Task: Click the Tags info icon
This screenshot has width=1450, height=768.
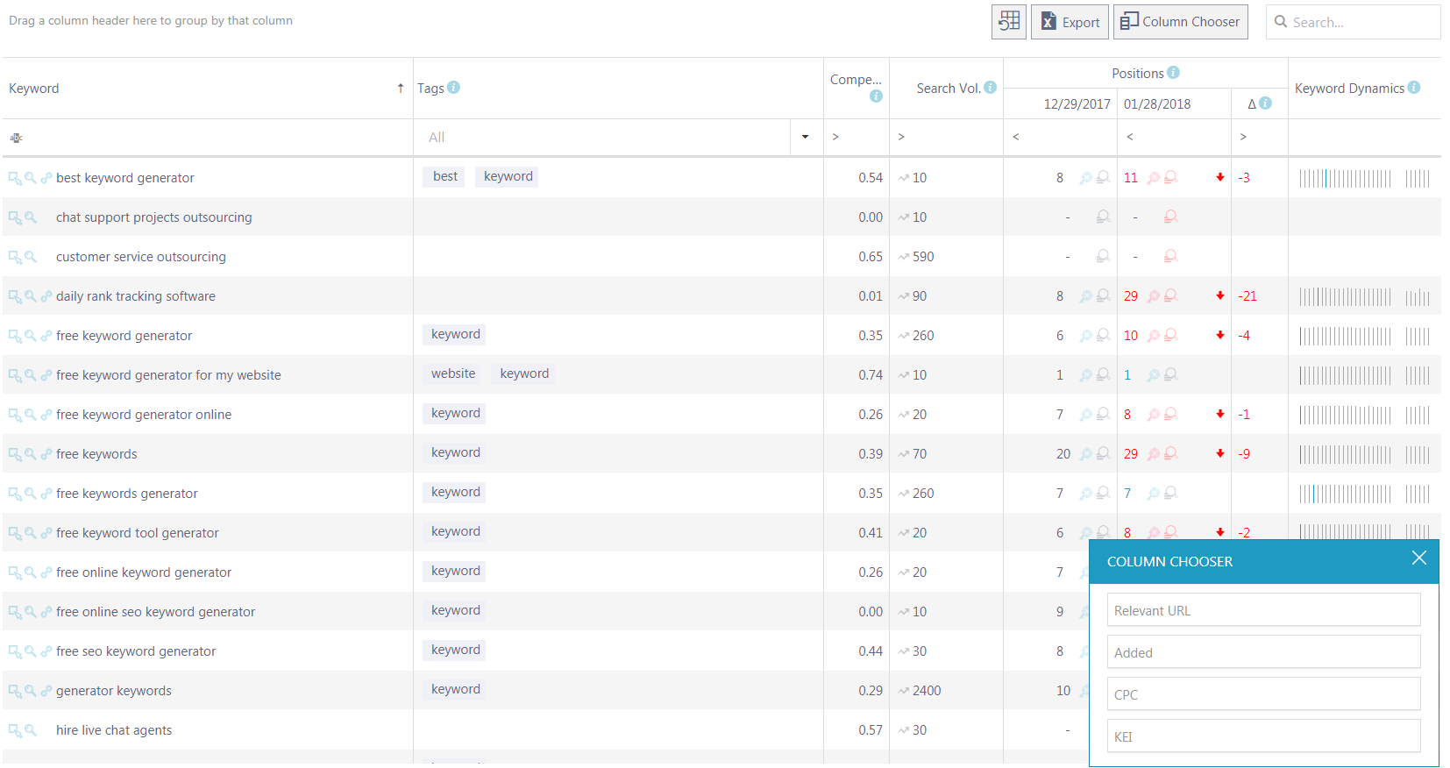Action: [453, 87]
